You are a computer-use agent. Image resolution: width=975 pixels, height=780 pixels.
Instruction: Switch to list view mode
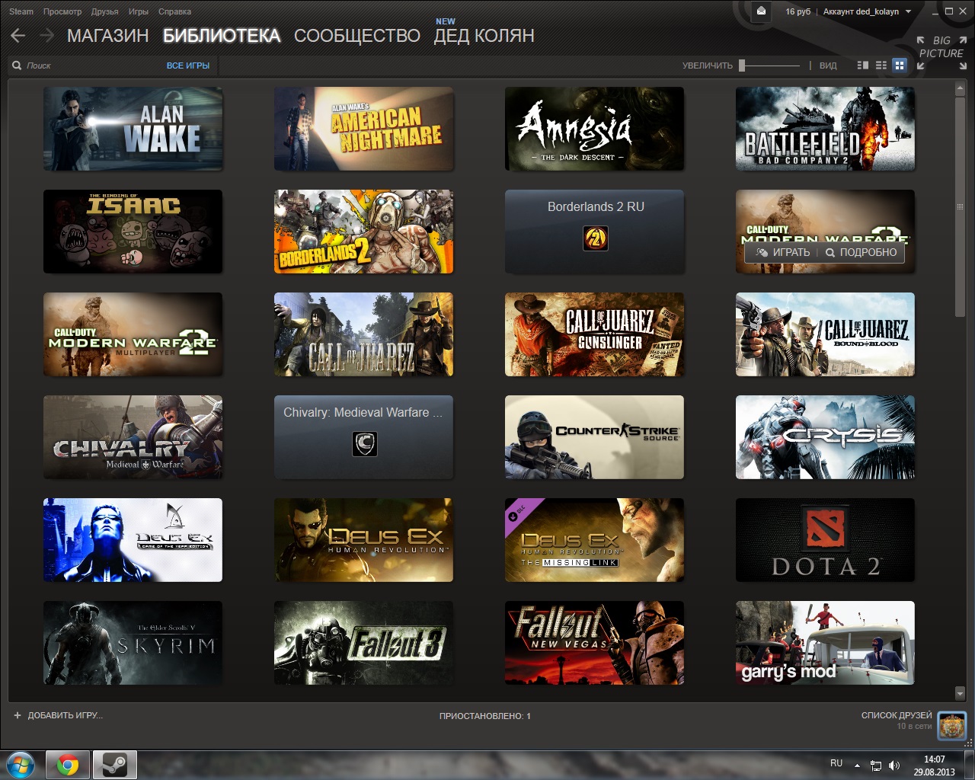[x=881, y=66]
